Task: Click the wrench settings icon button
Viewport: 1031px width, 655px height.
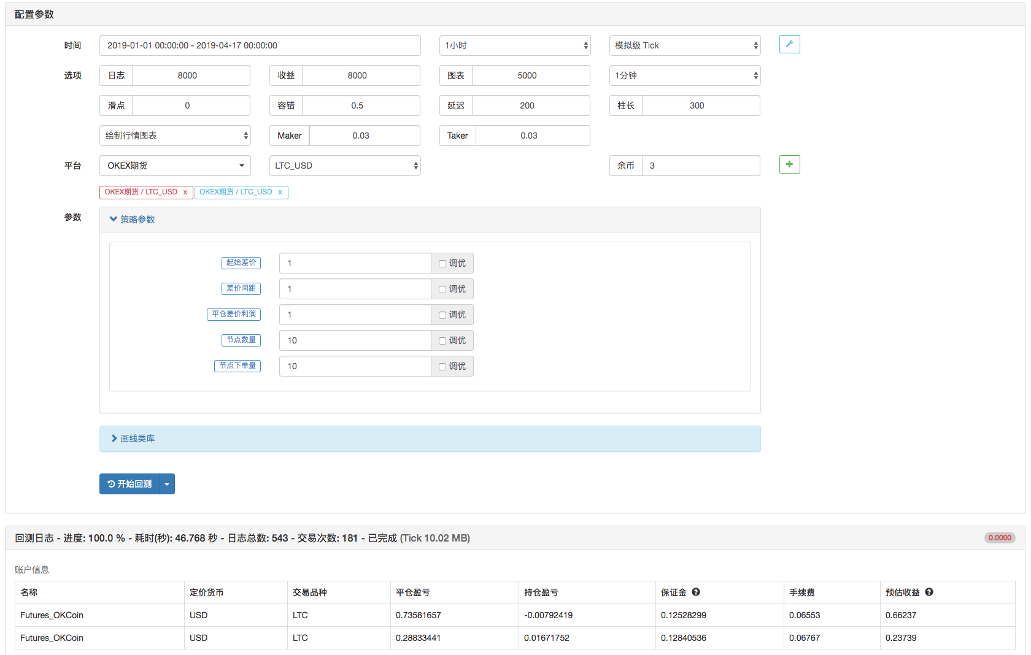Action: [x=789, y=44]
